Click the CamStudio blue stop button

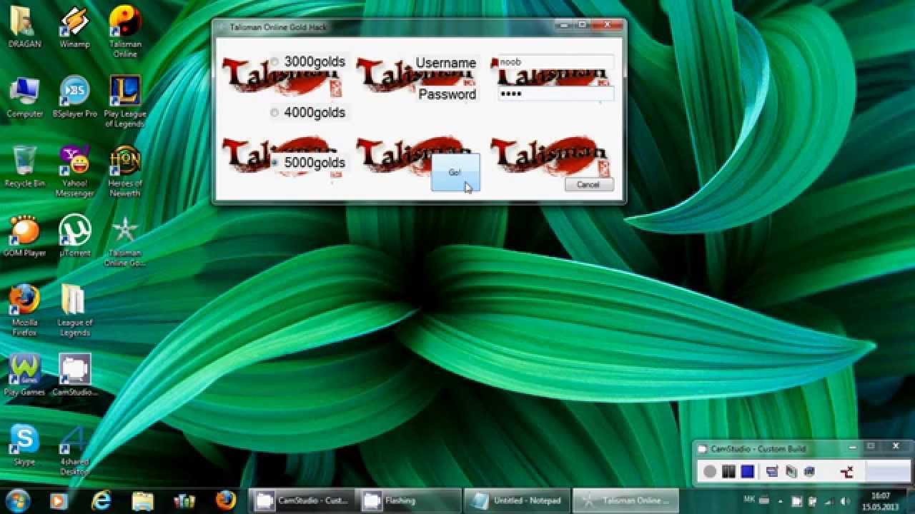point(748,471)
